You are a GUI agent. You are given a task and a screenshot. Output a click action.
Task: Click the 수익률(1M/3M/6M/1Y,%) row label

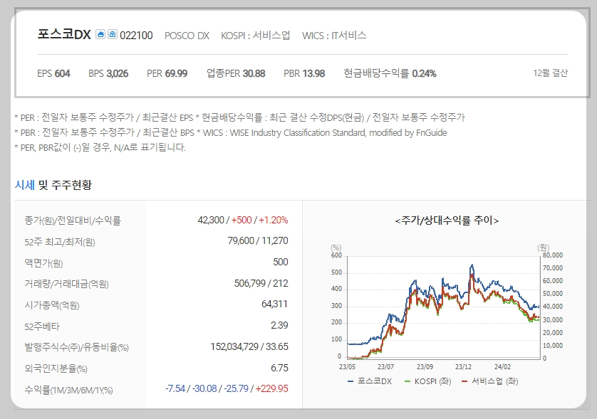(68, 390)
